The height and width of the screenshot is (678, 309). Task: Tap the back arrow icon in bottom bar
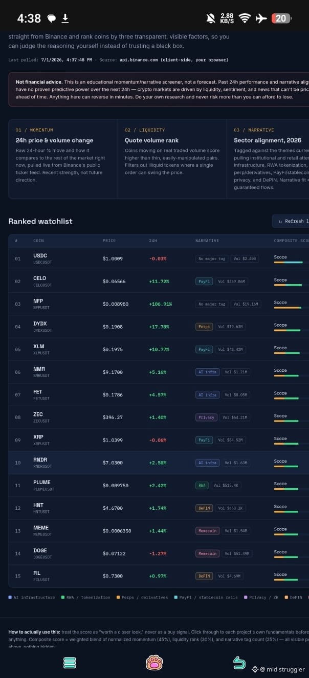[x=239, y=663]
